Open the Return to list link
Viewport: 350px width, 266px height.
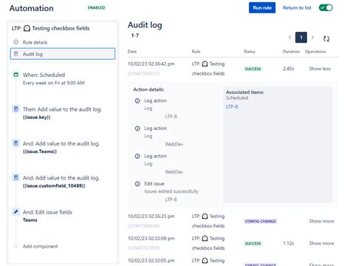[x=297, y=8]
